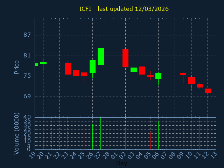Click the tall green candlestick on day 27

101,56
